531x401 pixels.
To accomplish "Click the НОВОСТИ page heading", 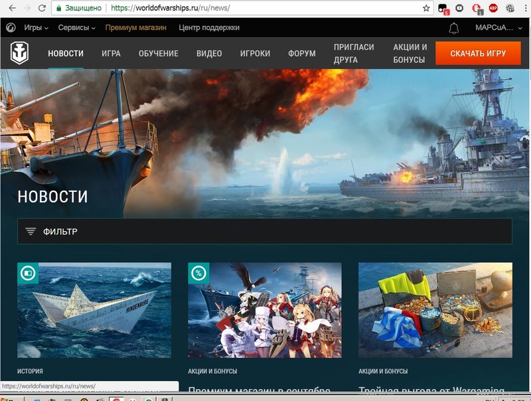I will (x=52, y=197).
